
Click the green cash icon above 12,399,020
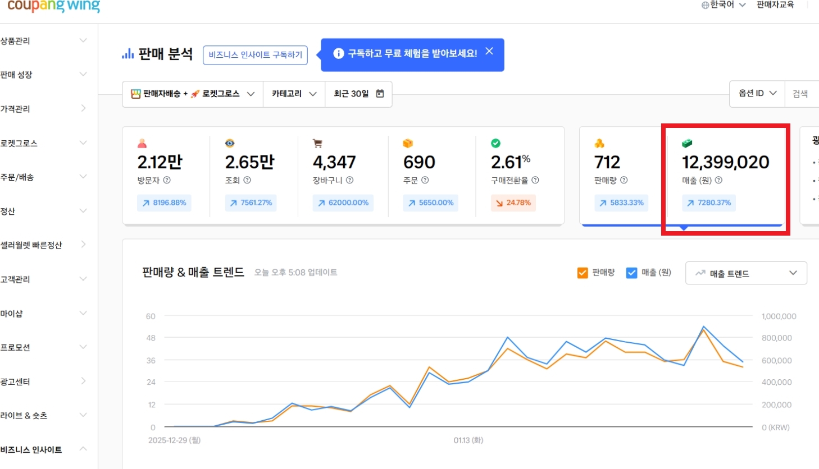[x=687, y=144]
